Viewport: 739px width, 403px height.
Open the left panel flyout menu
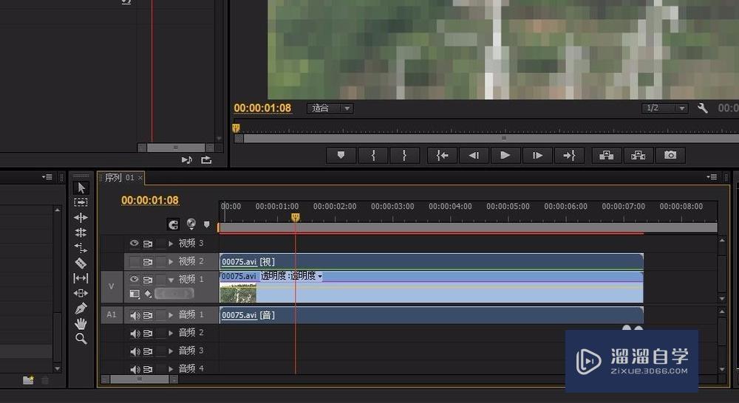pyautogui.click(x=47, y=177)
